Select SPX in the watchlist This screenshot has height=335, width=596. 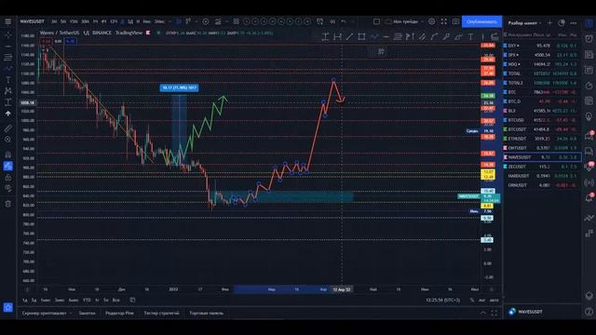pos(542,55)
